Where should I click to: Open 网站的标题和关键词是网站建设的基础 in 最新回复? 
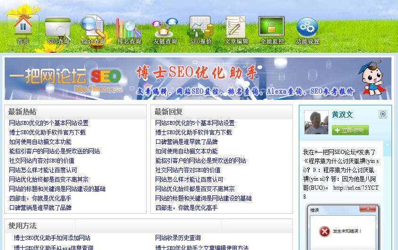pyautogui.click(x=203, y=198)
